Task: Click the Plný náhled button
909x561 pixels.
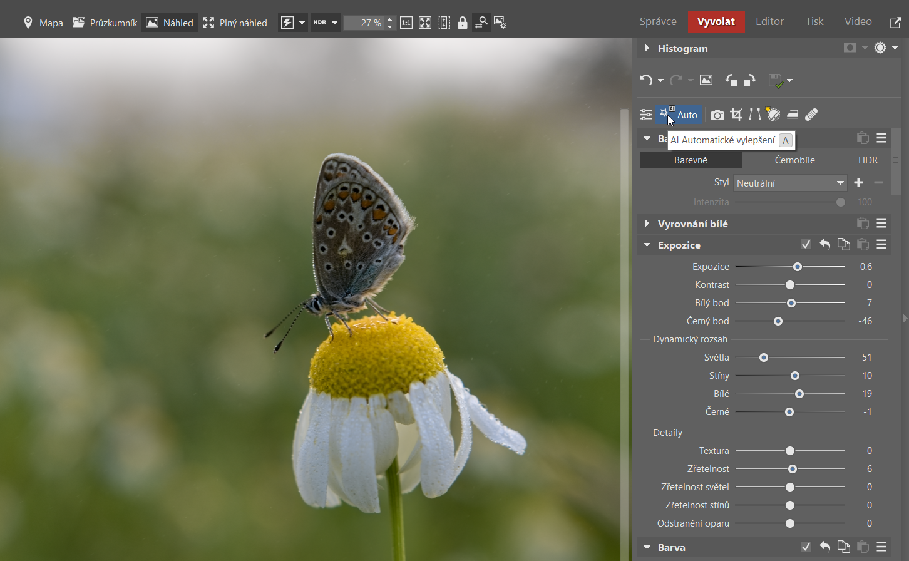Action: pyautogui.click(x=235, y=23)
